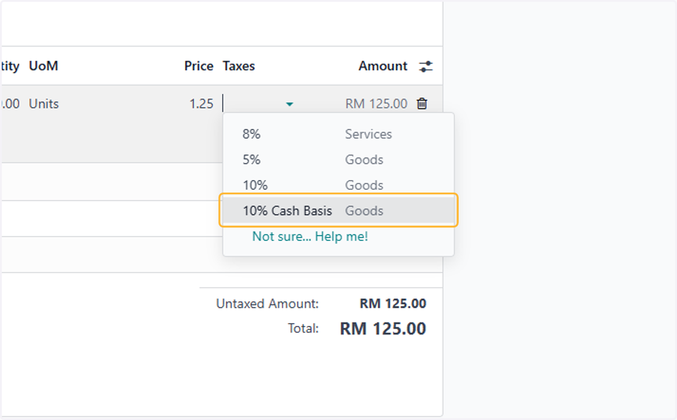
Task: Sort by the Price column header
Action: [x=199, y=66]
